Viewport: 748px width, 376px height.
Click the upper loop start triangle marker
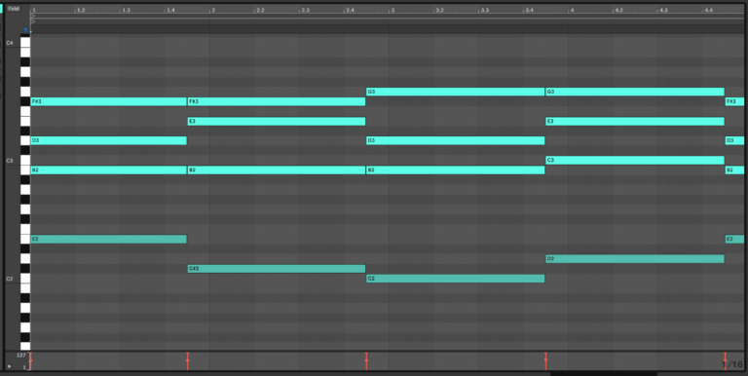click(33, 16)
